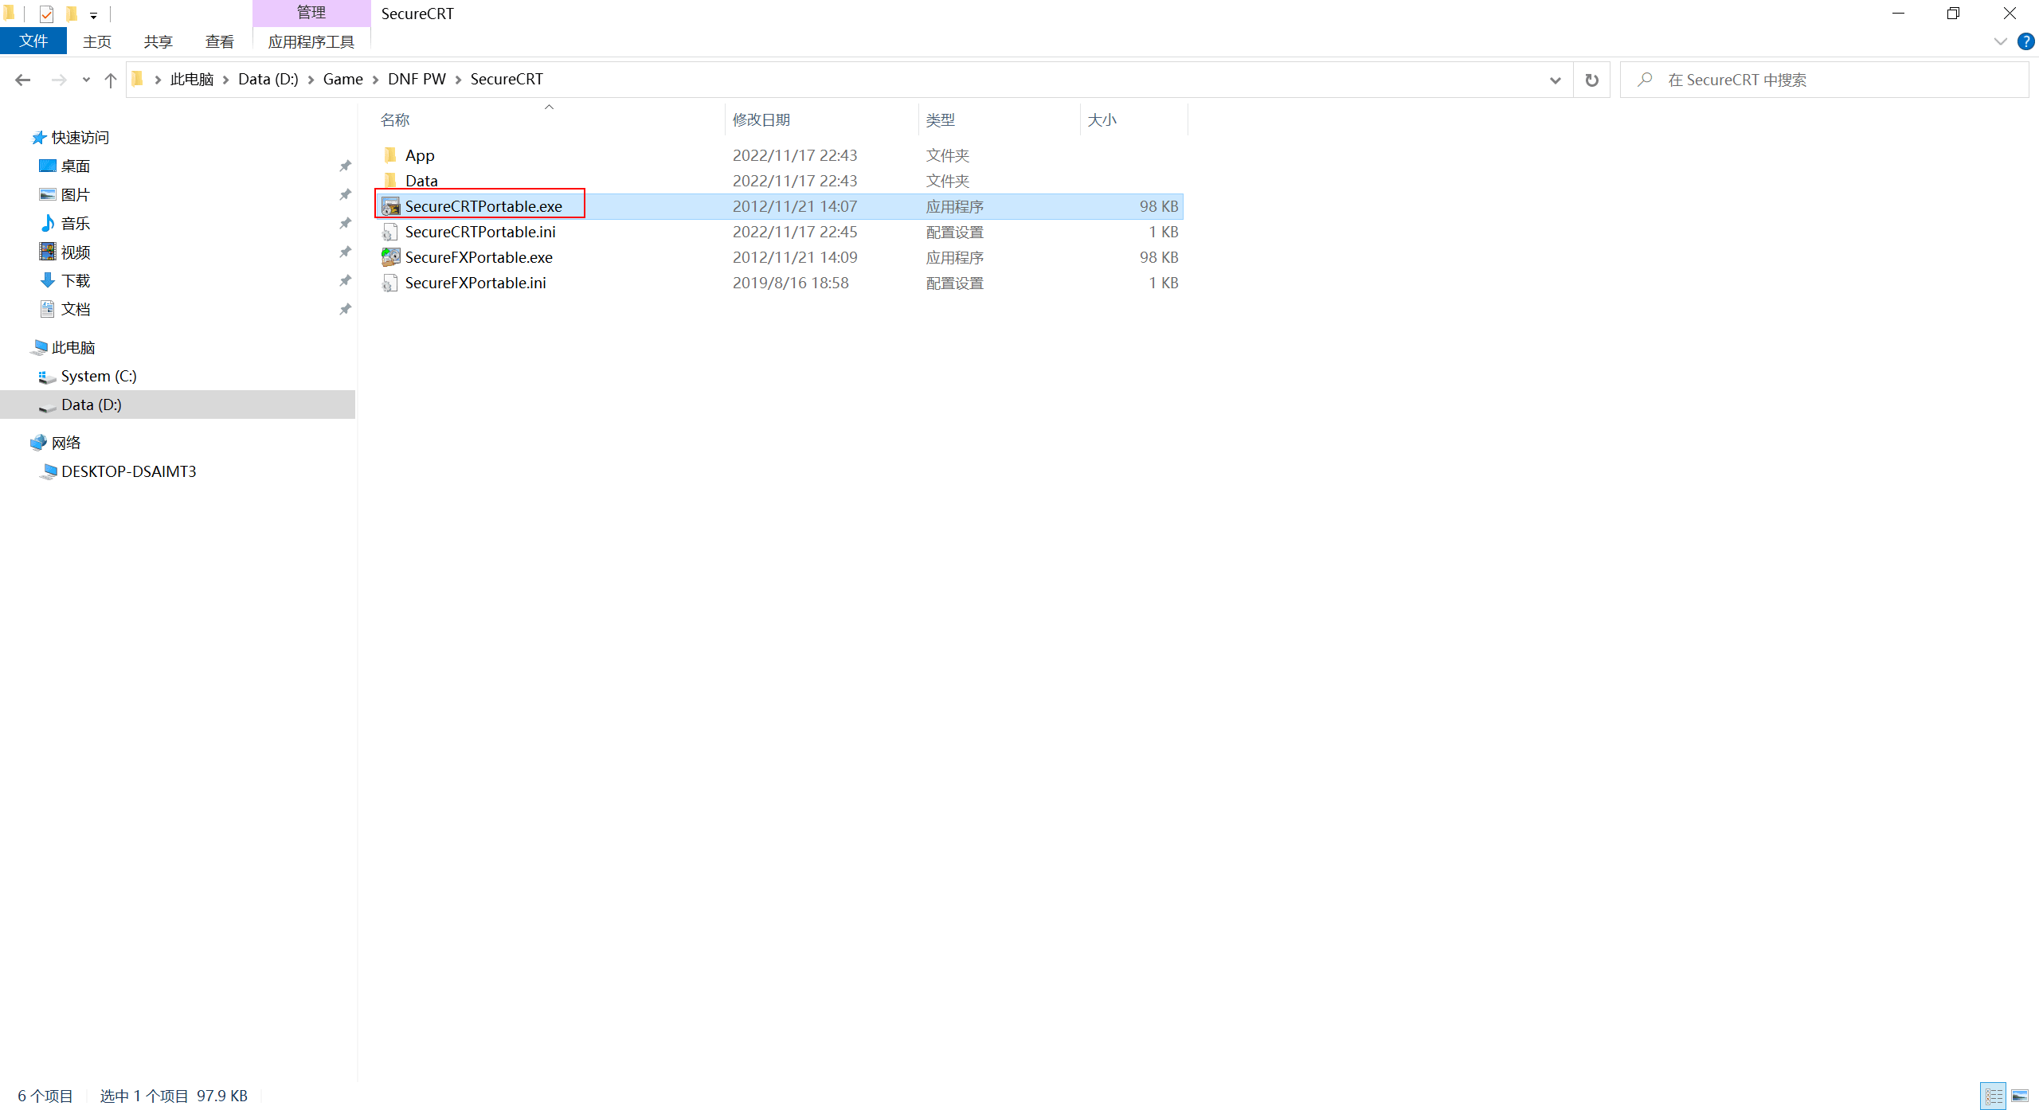The width and height of the screenshot is (2039, 1110).
Task: Open the 应用程序工具 tab
Action: [x=311, y=41]
